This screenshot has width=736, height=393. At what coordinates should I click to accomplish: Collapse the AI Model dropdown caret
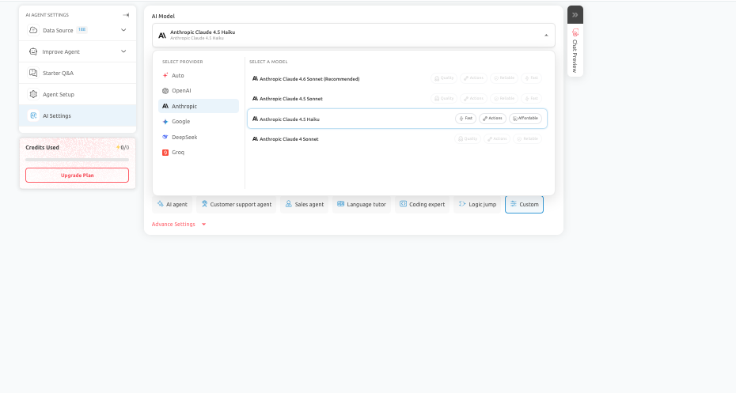(x=546, y=35)
